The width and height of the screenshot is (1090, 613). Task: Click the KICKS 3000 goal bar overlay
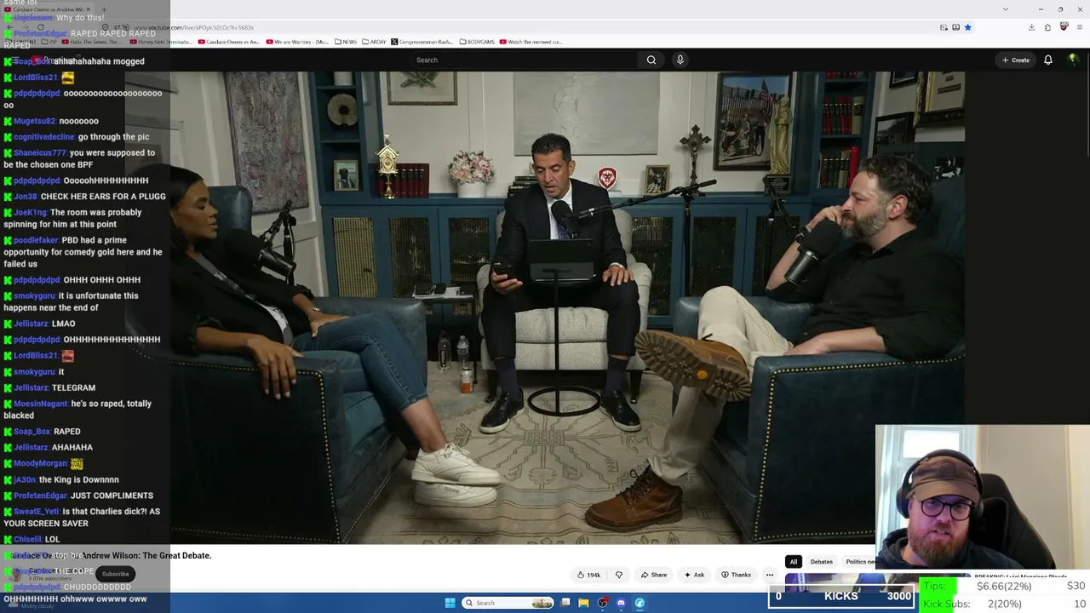coord(841,596)
